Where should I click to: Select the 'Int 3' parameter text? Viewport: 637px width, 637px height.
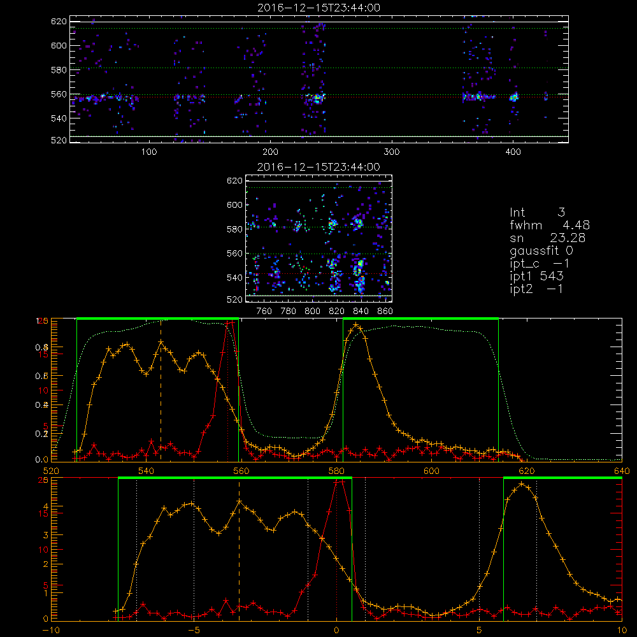click(x=537, y=213)
